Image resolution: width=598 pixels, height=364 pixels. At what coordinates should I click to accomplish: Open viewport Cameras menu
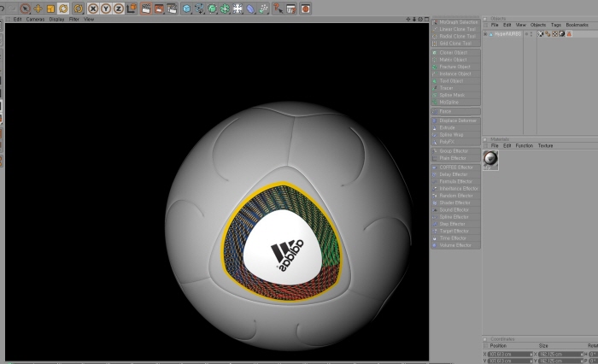[x=36, y=19]
